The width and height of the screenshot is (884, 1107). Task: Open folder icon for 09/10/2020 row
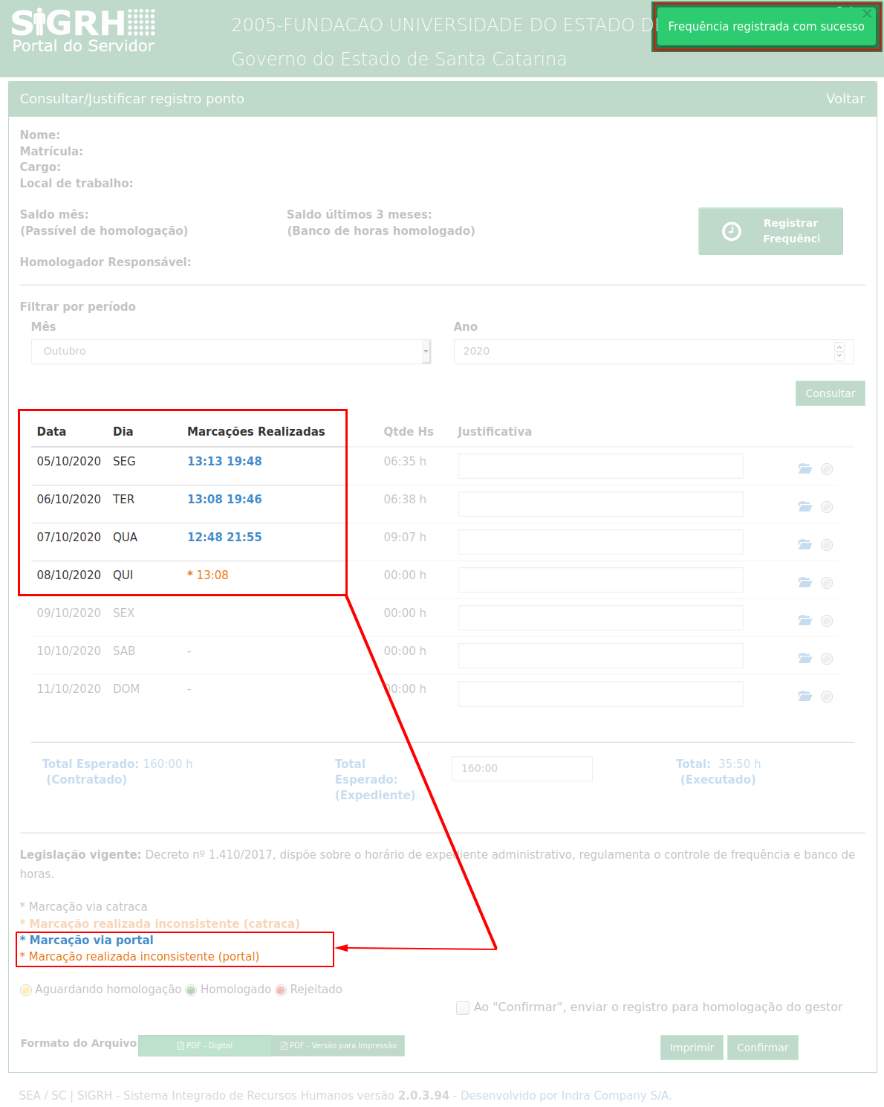click(x=805, y=620)
